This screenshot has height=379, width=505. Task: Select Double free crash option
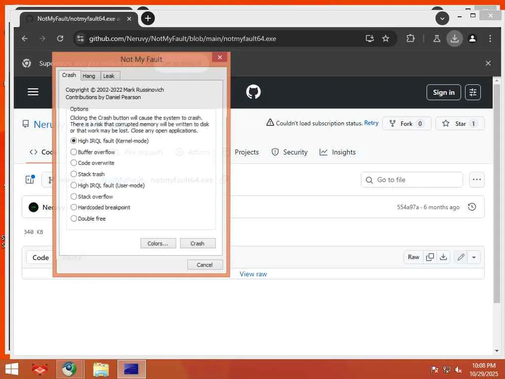click(88, 219)
